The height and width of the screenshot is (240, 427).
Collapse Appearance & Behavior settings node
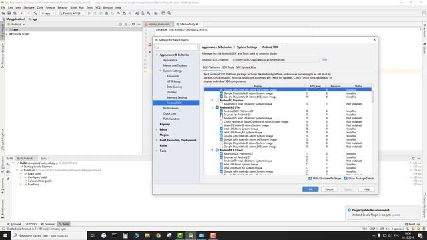[157, 55]
